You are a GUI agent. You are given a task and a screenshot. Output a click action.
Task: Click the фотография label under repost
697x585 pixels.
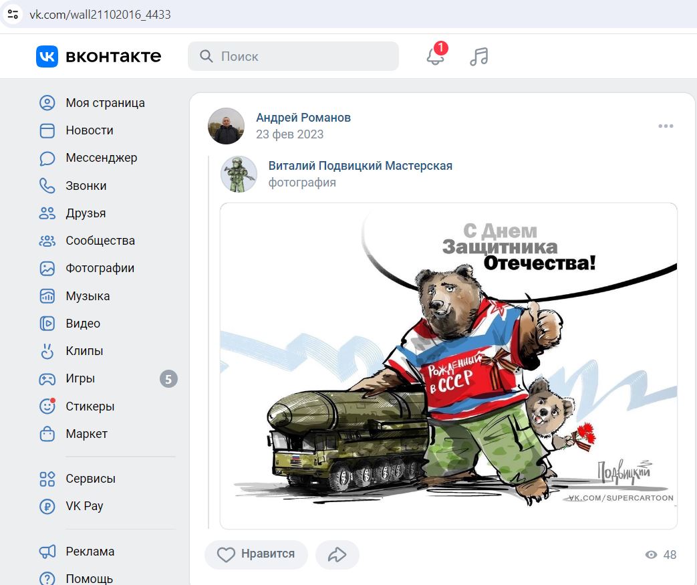pyautogui.click(x=302, y=183)
